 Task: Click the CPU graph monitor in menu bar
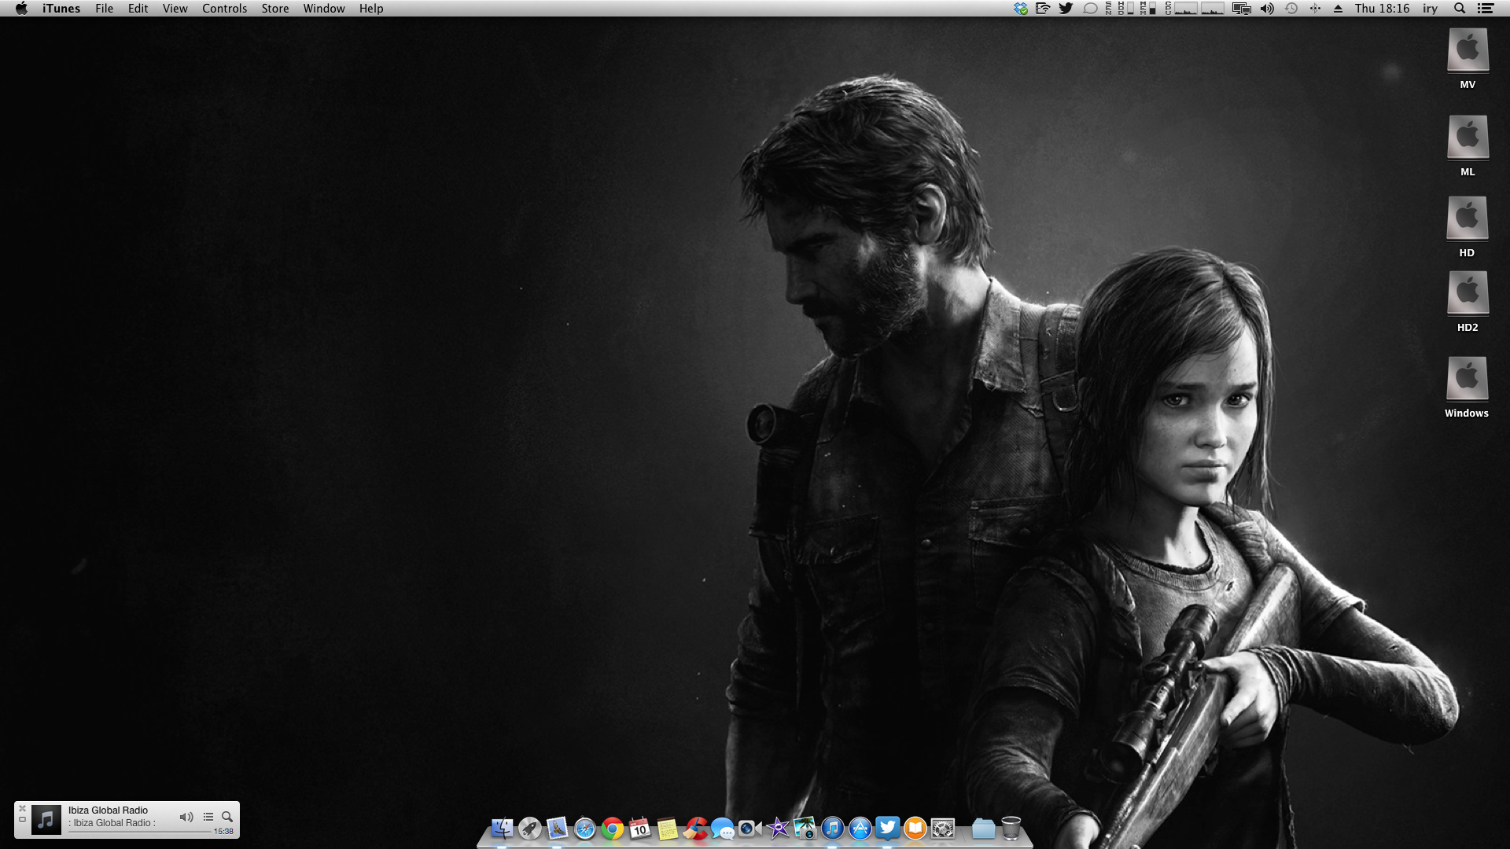[1195, 9]
